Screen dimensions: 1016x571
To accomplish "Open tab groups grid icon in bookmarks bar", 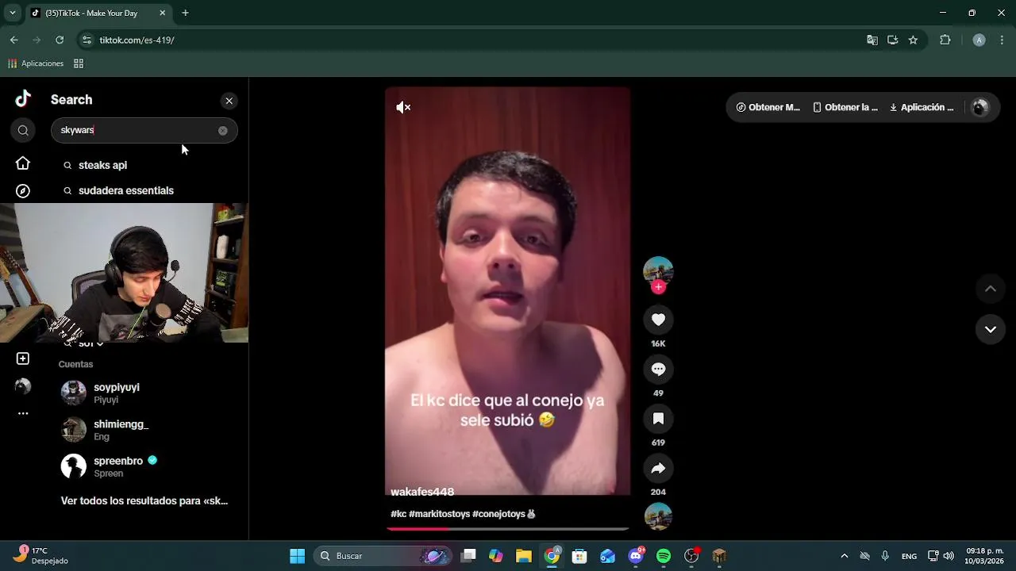I will 79,63.
